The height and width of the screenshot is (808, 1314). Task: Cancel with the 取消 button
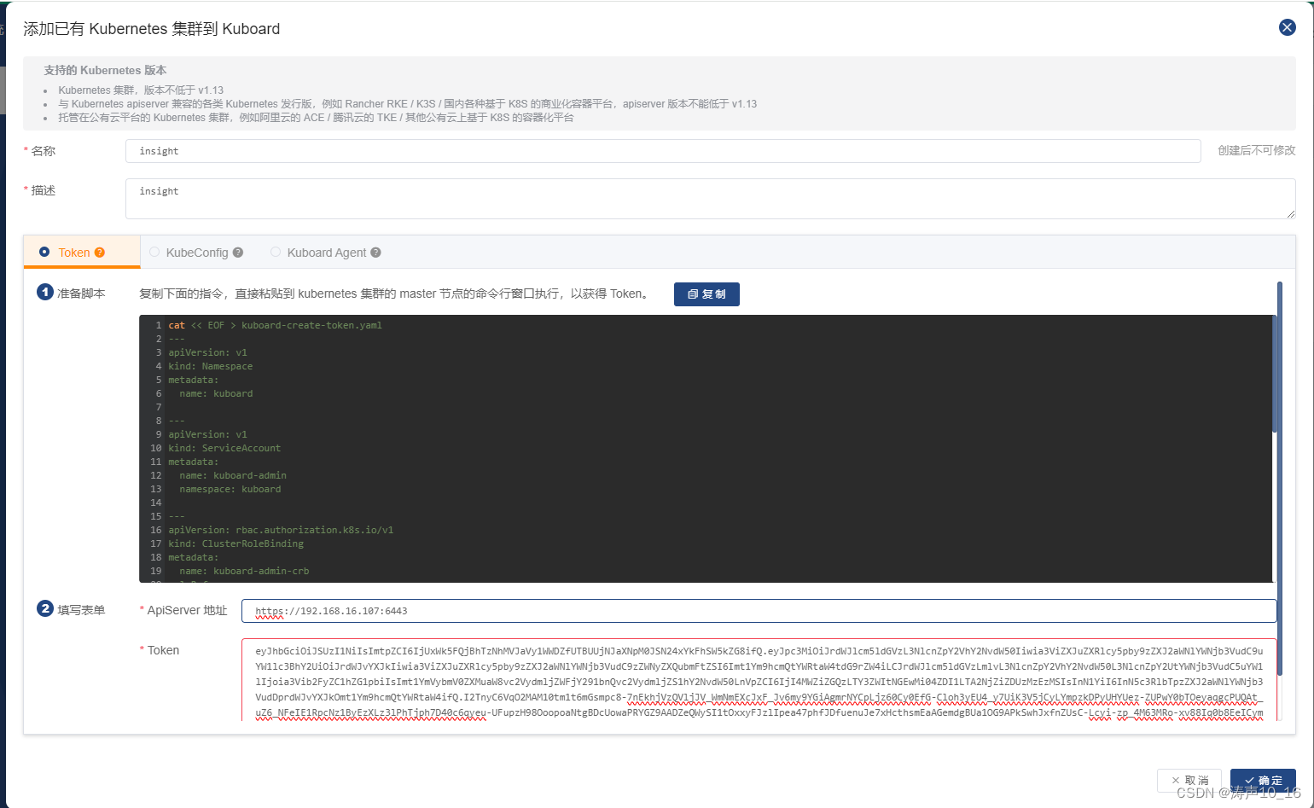pyautogui.click(x=1190, y=780)
